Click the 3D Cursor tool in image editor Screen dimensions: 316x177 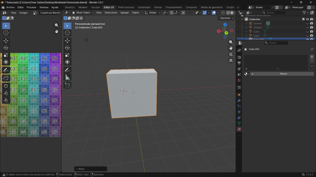pos(6,33)
